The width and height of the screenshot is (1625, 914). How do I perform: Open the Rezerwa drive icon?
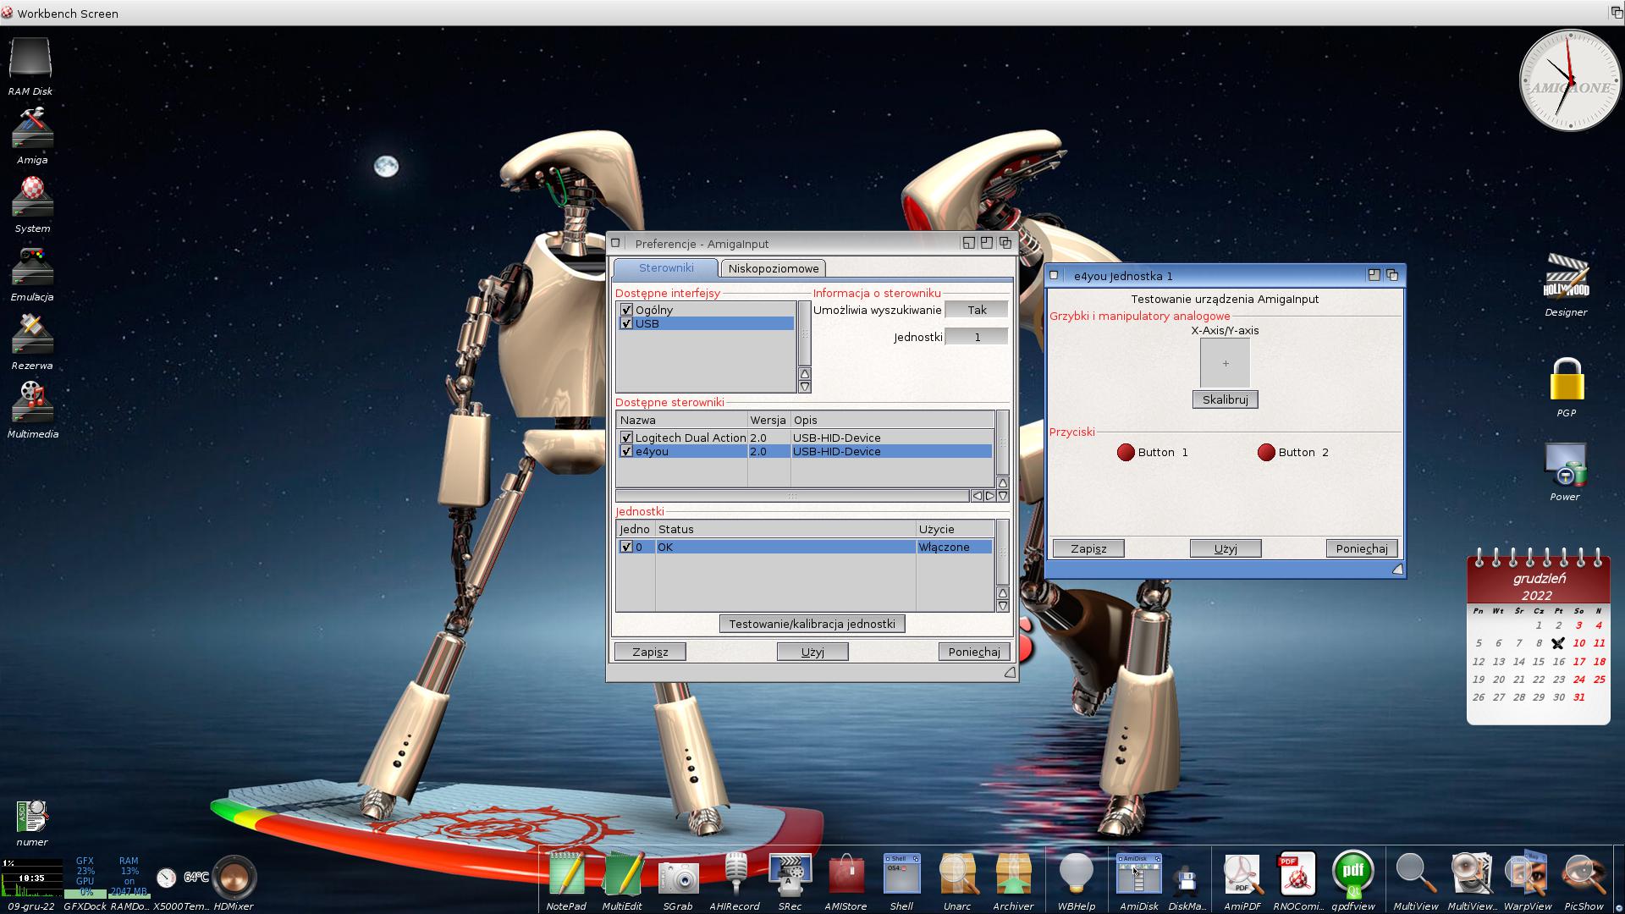pyautogui.click(x=32, y=334)
